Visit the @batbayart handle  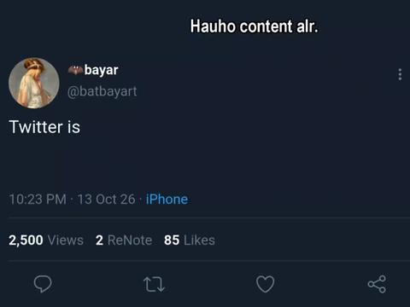[x=102, y=91]
